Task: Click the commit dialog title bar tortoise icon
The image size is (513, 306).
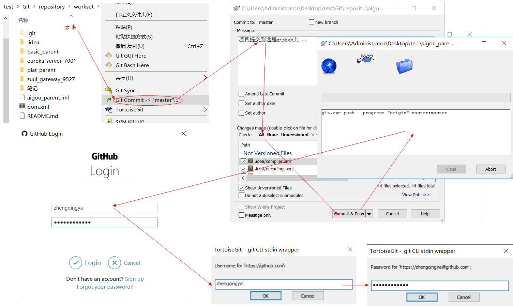Action: coord(237,8)
